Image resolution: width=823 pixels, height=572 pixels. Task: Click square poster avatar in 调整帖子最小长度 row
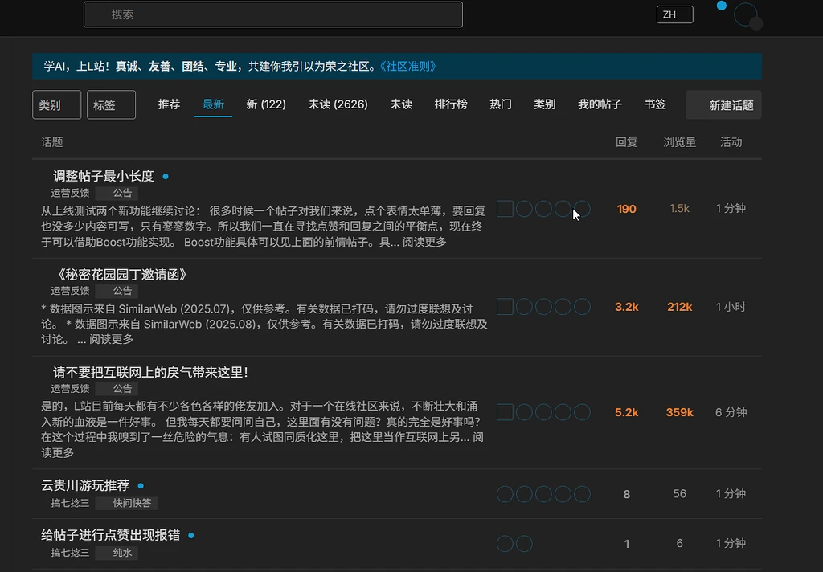click(x=505, y=209)
